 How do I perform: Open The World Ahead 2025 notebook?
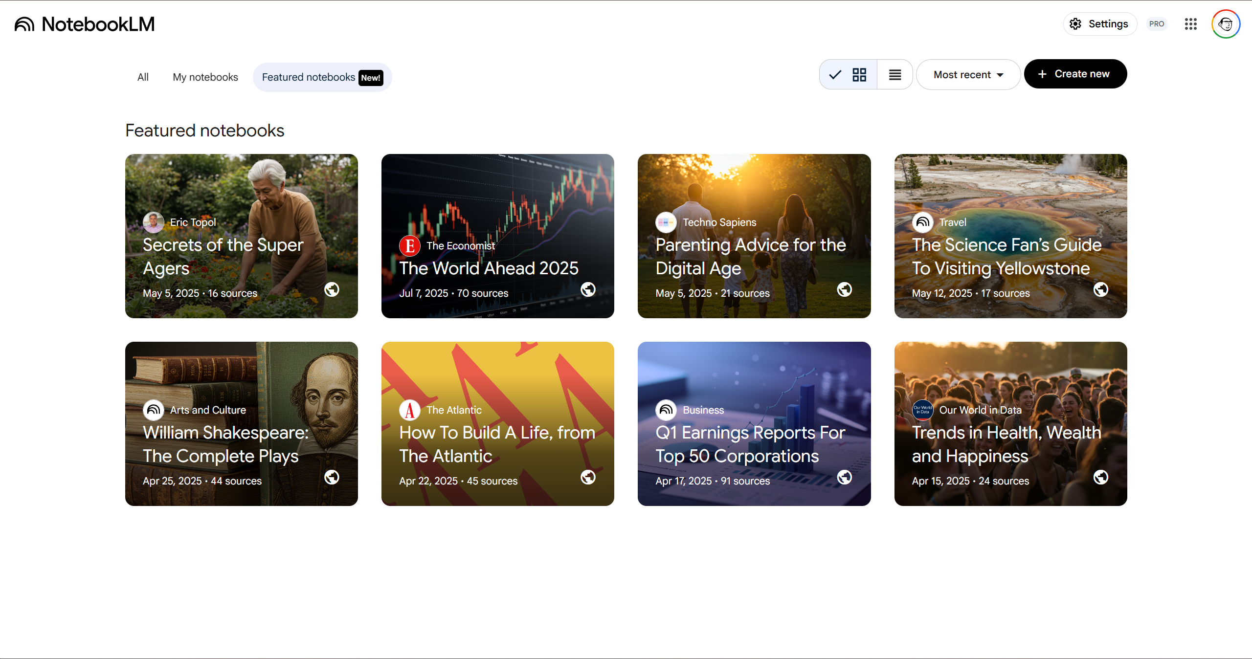[498, 236]
